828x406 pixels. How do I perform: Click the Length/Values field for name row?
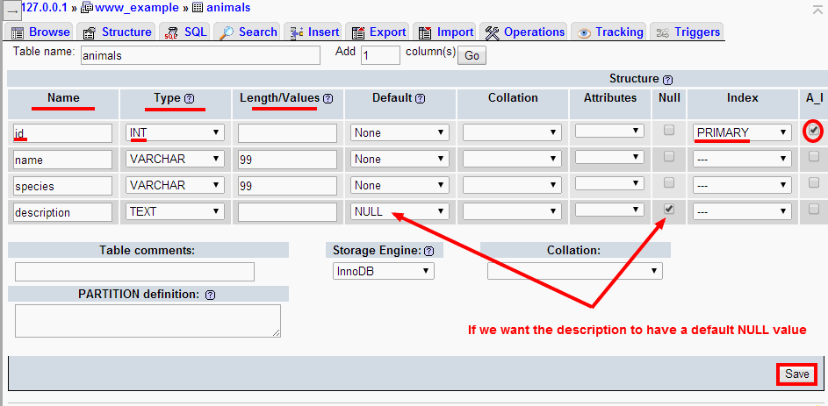tap(287, 160)
